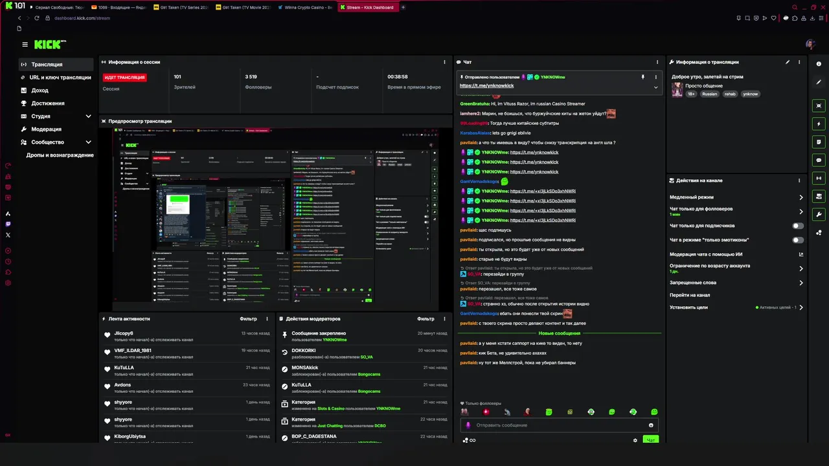Open the hamburger menu beside Kick logo

pyautogui.click(x=25, y=45)
